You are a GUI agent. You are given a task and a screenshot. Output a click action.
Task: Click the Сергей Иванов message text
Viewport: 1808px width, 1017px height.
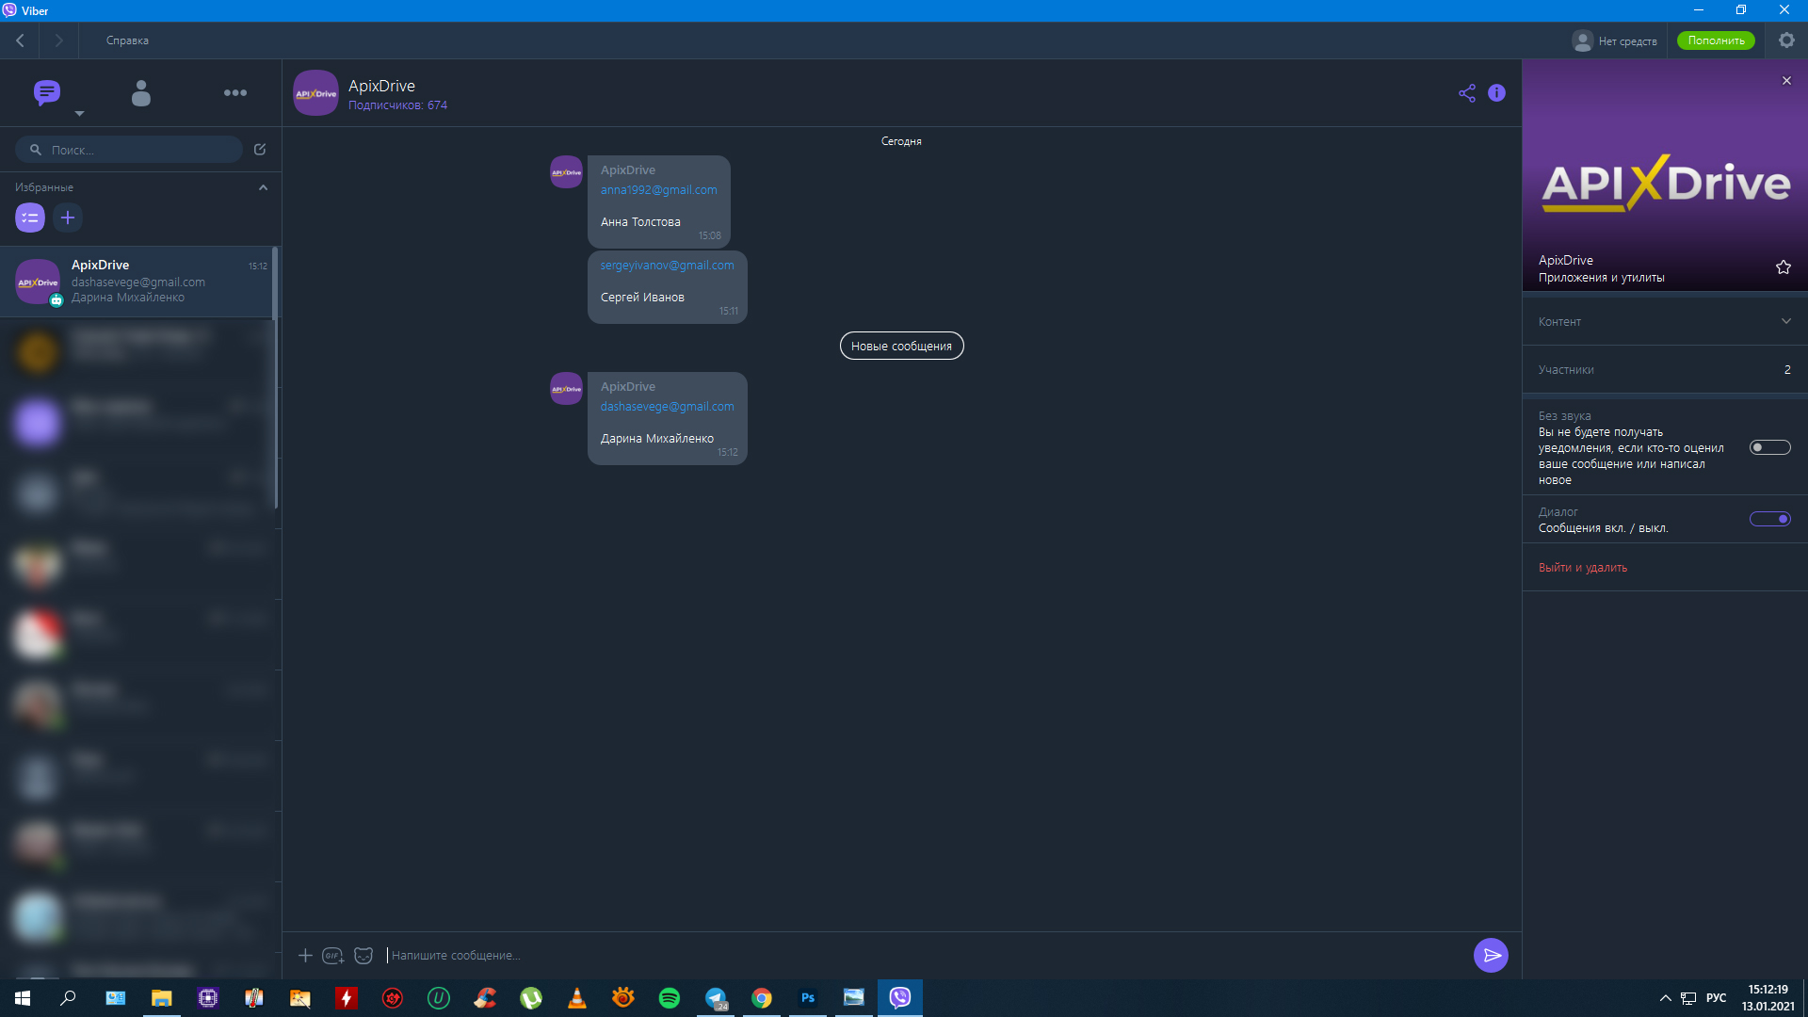tap(642, 297)
